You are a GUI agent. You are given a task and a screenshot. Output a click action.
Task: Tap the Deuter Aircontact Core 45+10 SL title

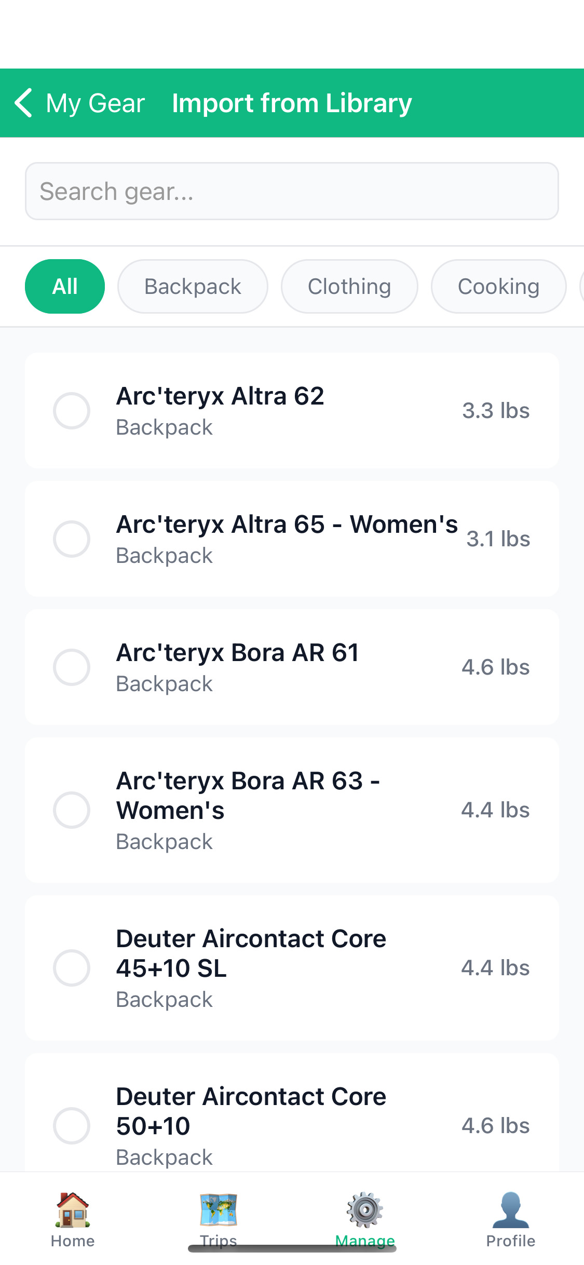pyautogui.click(x=251, y=953)
